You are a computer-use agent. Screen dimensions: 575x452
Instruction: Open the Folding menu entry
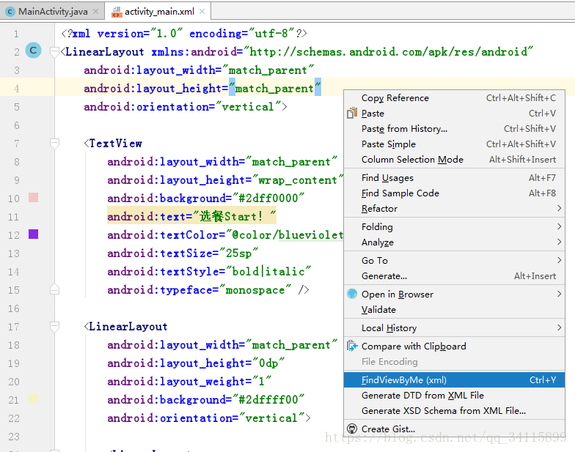(455, 227)
